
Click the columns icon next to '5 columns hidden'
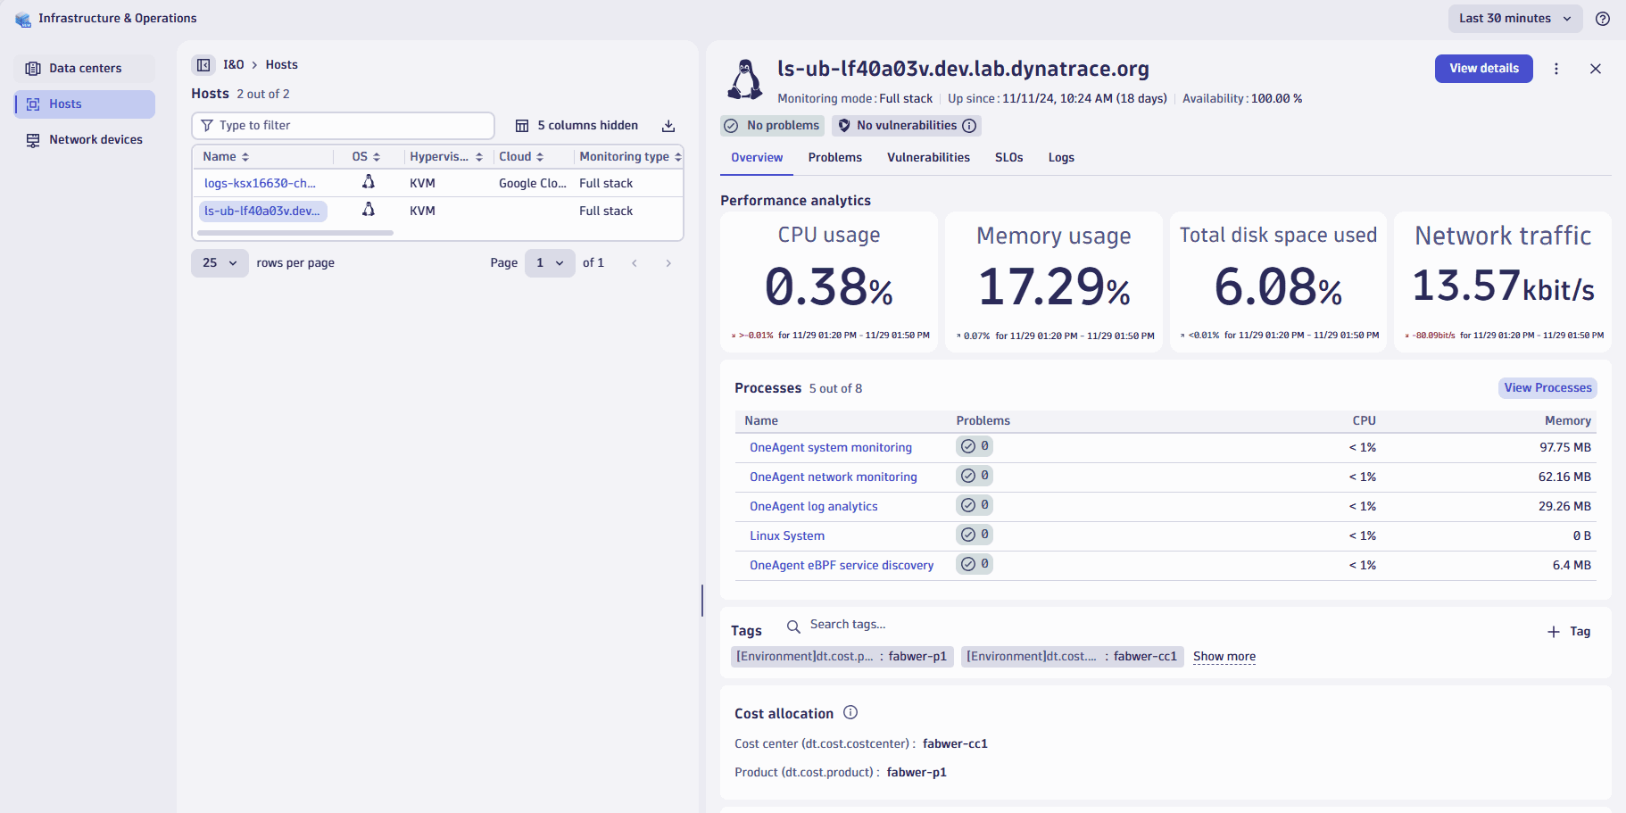522,126
